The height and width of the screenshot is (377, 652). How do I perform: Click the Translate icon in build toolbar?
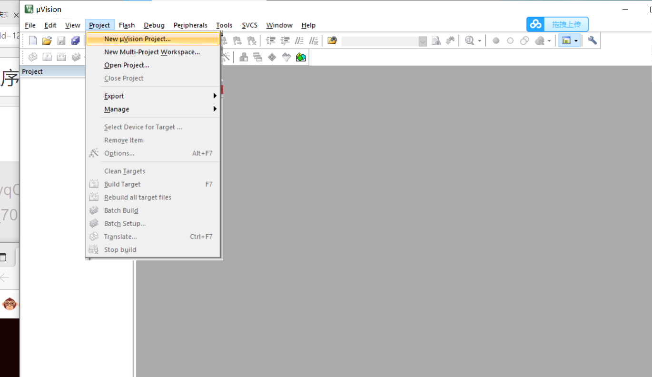coord(33,57)
